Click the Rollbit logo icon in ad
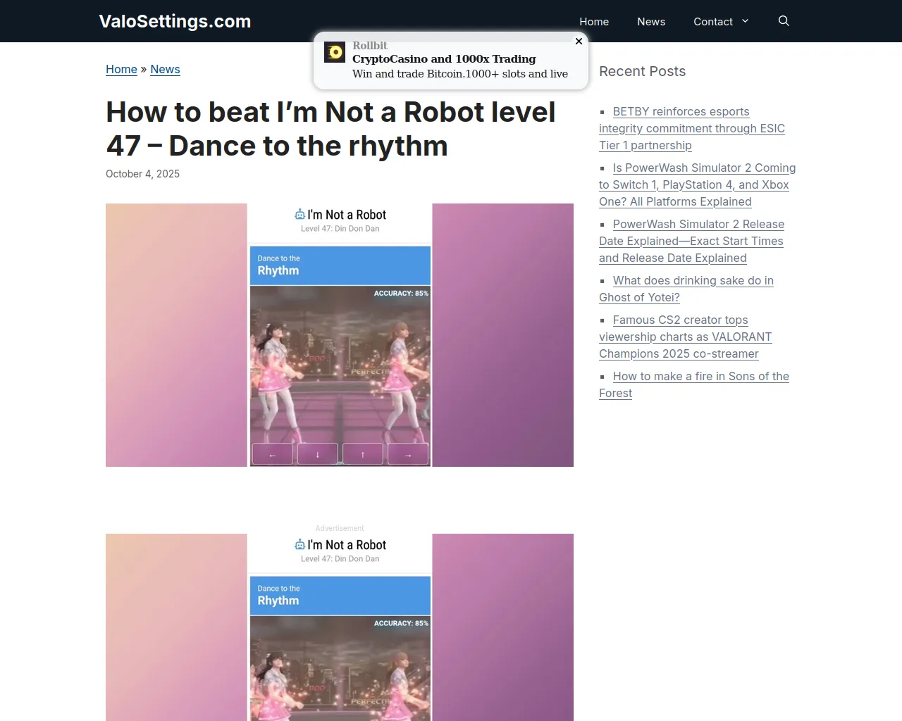Screen dimensions: 902x721 [335, 52]
